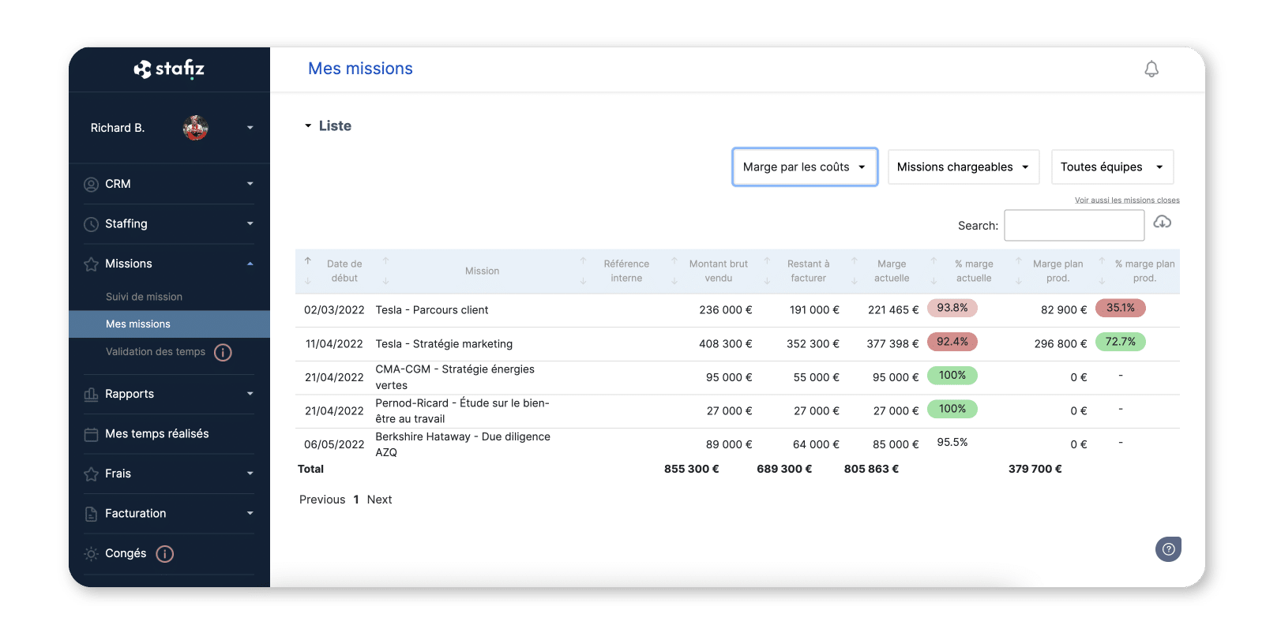Open Suivi de mission submenu item

pos(144,297)
